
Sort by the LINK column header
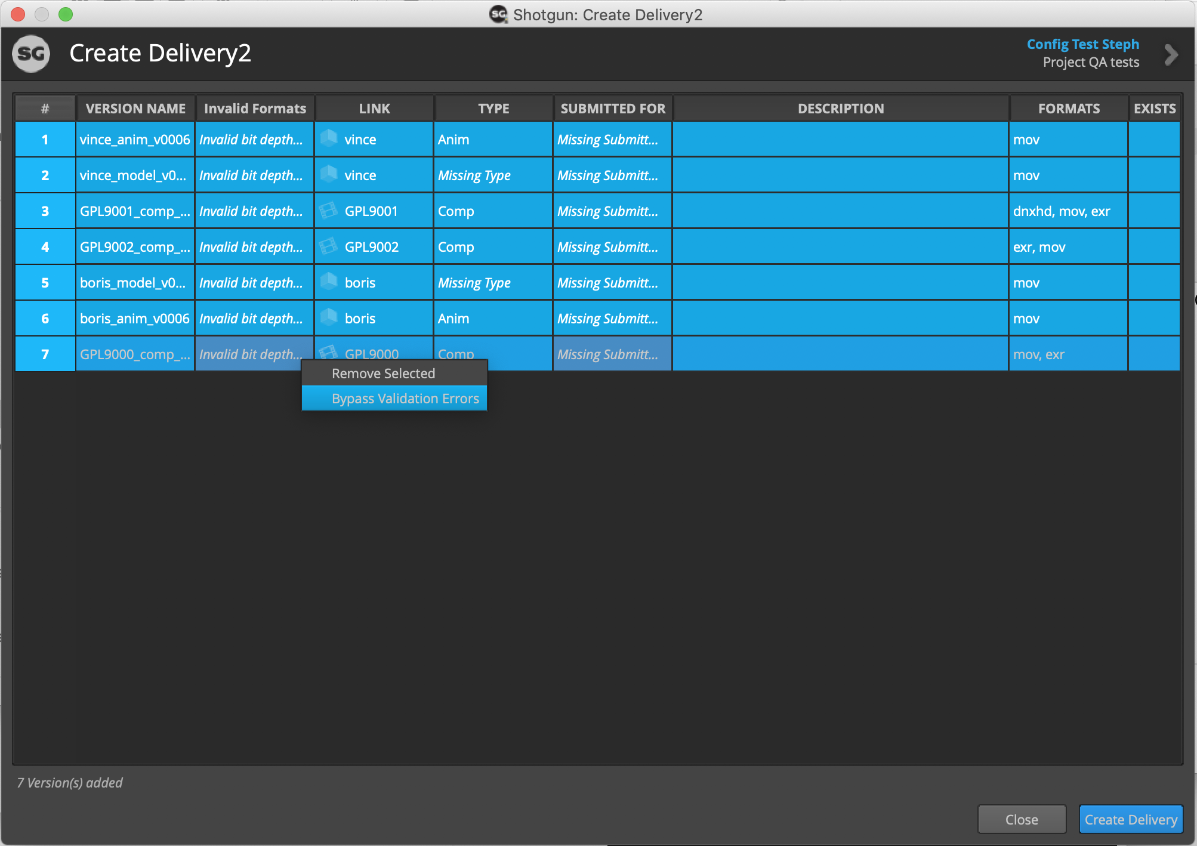(374, 109)
